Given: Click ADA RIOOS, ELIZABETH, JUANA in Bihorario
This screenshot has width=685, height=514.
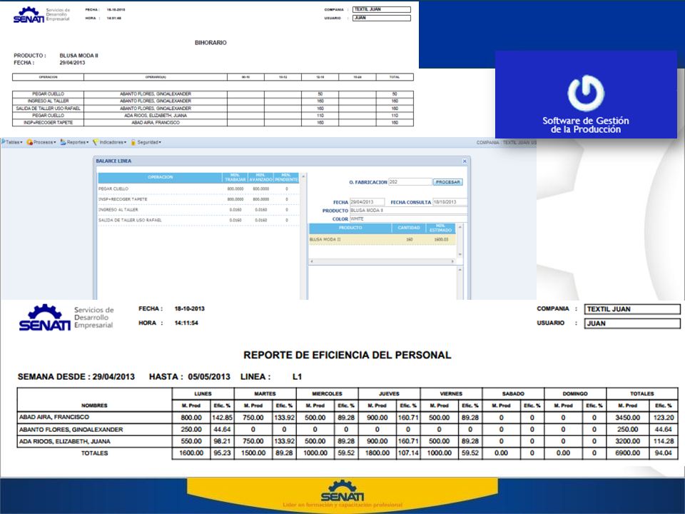Looking at the screenshot, I should [156, 116].
